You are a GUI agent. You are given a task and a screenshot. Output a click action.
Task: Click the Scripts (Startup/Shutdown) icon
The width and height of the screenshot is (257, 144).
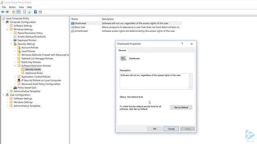tap(15, 36)
